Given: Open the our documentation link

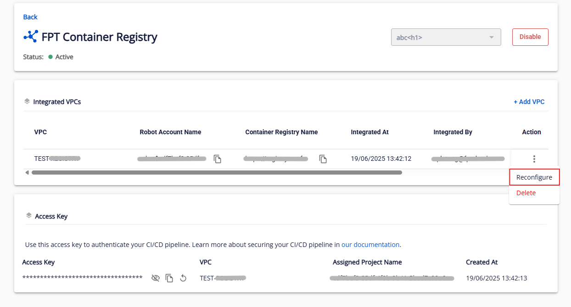Looking at the screenshot, I should click(370, 245).
